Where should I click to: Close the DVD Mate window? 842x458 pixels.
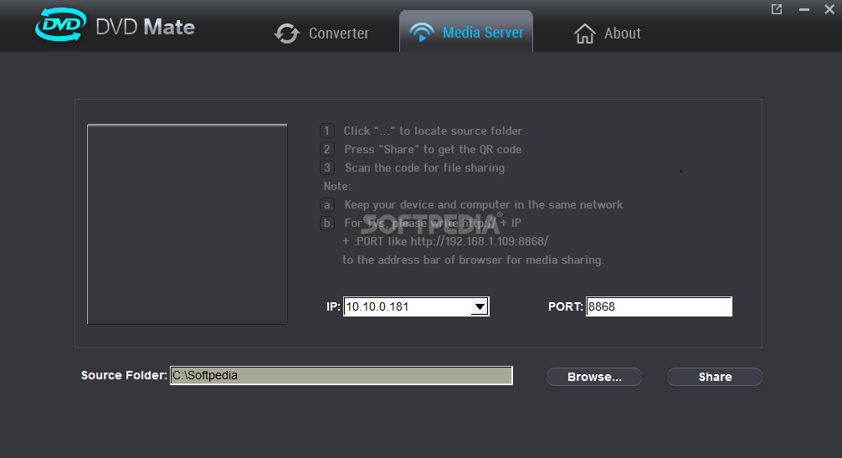tap(829, 9)
